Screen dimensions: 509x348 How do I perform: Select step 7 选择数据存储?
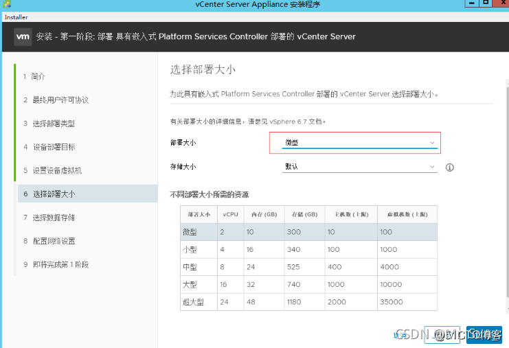point(49,218)
